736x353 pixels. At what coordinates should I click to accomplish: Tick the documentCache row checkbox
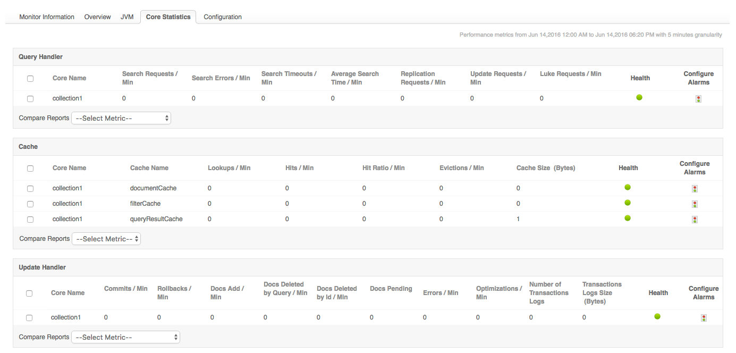pos(30,189)
